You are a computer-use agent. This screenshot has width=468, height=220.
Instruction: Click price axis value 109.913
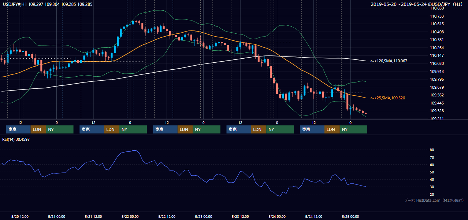tap(437, 71)
